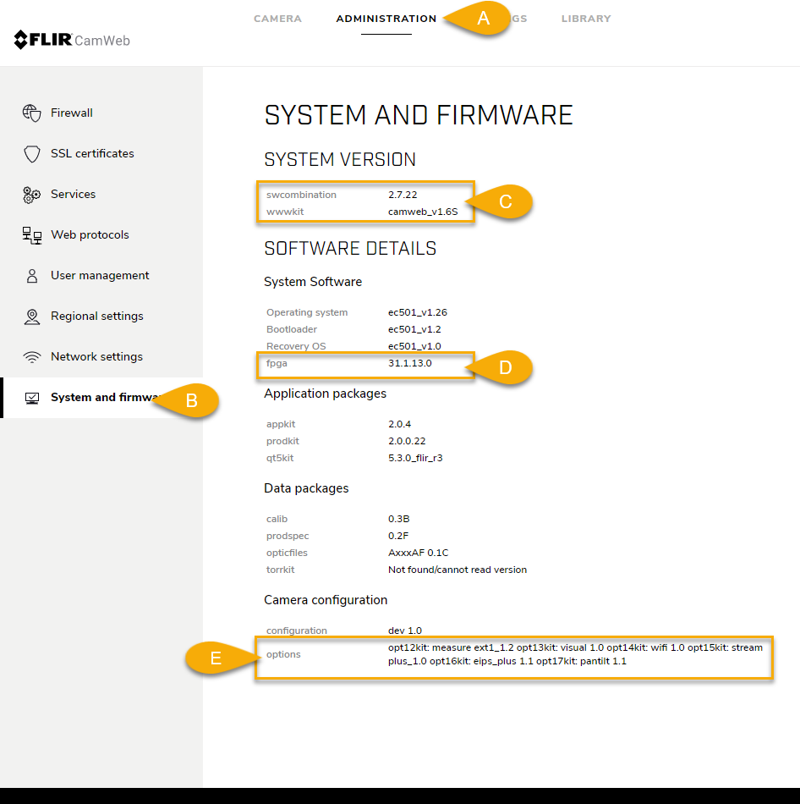800x804 pixels.
Task: Click the Firewall globe-shield icon
Action: [32, 113]
